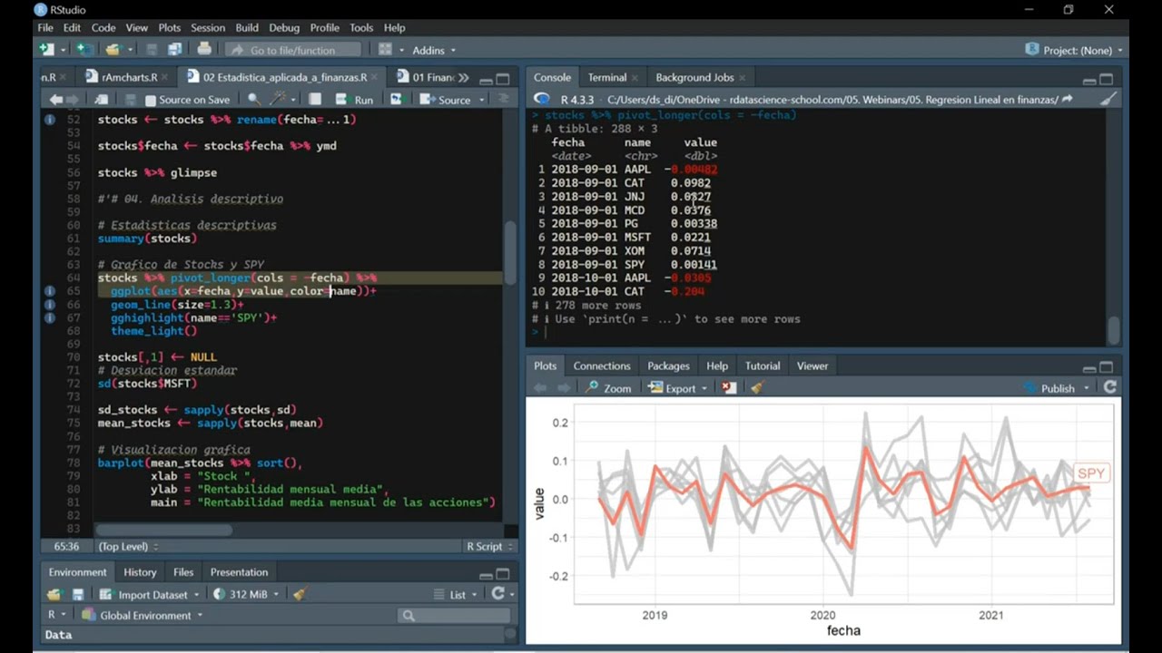Minimize the Plots pane
The image size is (1162, 653).
(x=1089, y=368)
